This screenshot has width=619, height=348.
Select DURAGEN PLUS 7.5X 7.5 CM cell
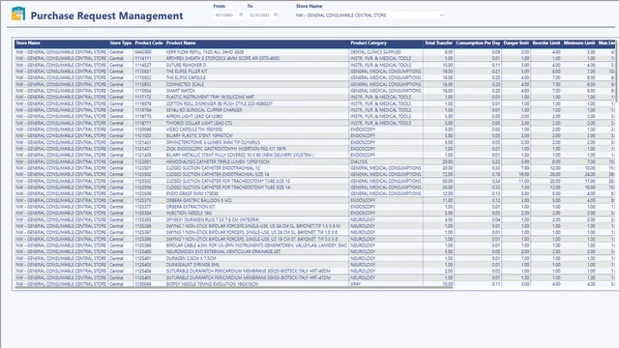(x=213, y=219)
